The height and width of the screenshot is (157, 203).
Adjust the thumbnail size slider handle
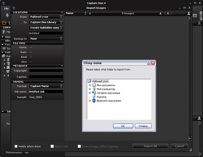pos(168,13)
